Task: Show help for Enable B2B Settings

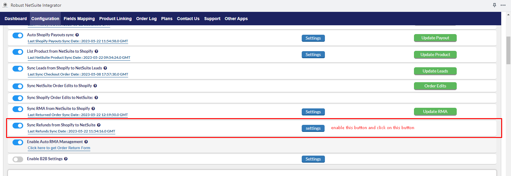Action: [66, 159]
